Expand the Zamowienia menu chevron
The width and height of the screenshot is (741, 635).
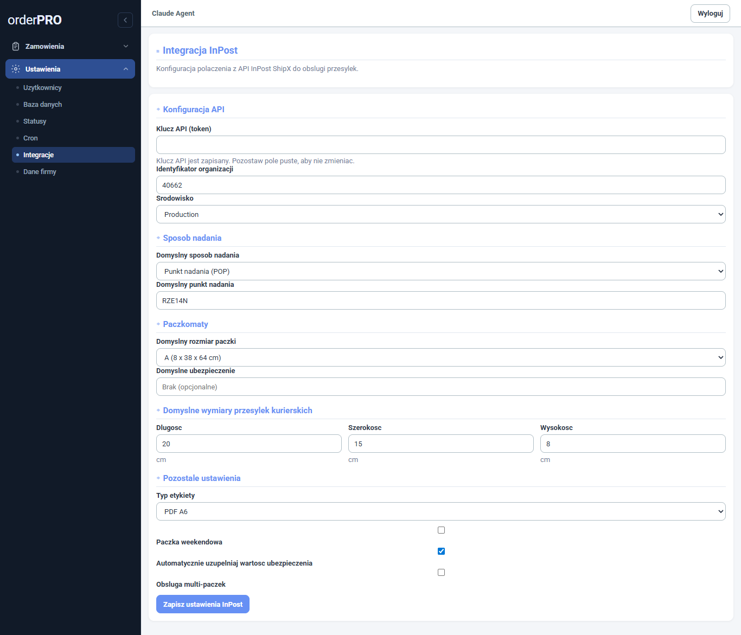[x=126, y=47]
